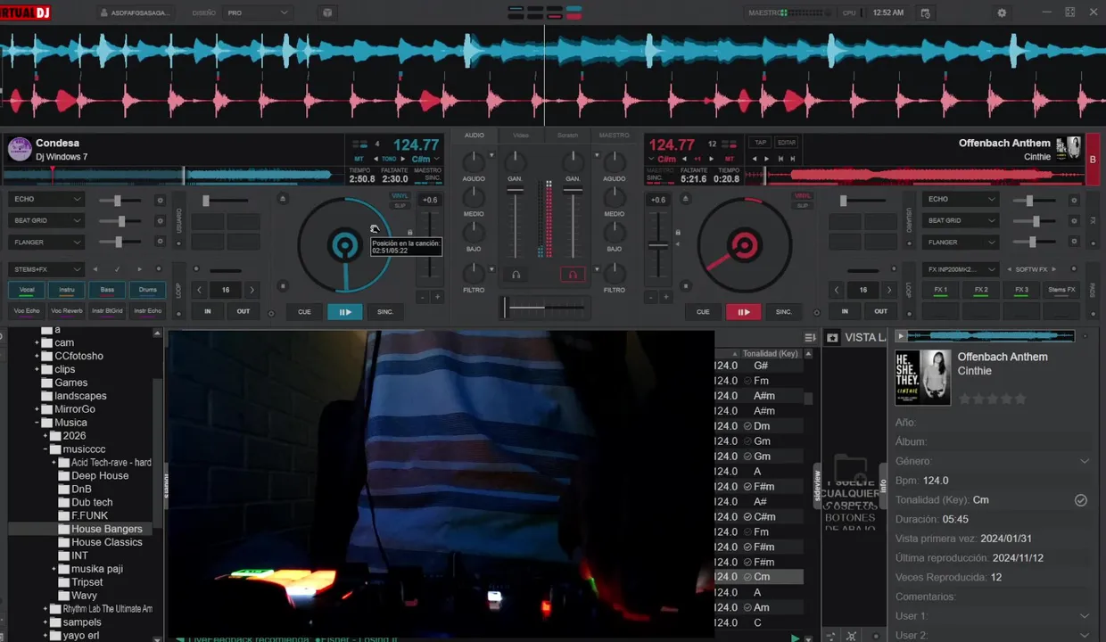Click the clock settings icon beside the time
Screen dimensions: 1106x642
(925, 13)
